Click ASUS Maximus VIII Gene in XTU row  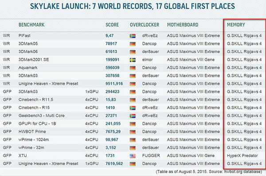191,156
